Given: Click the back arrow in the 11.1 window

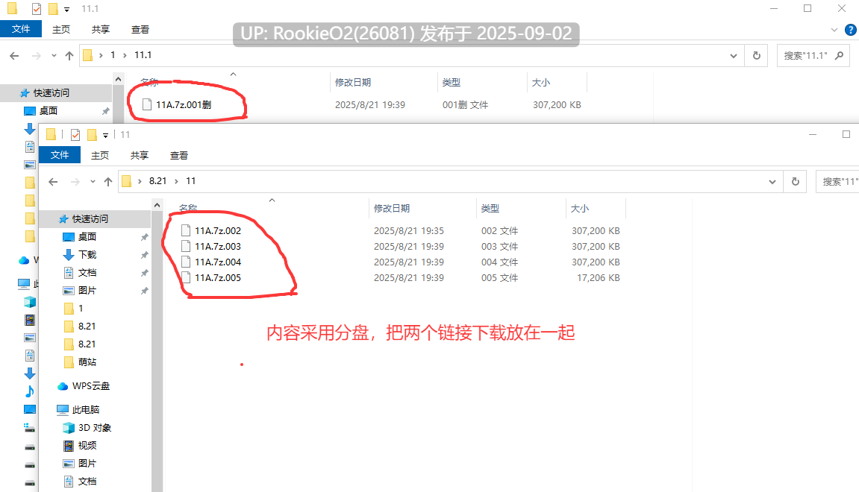Looking at the screenshot, I should click(14, 55).
